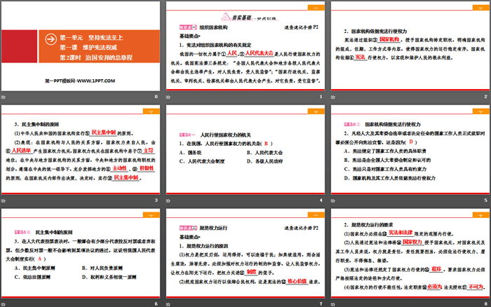Image resolution: width=491 pixels, height=307 pixels.
Task: Click the star icon under slide 4
Action: (168, 200)
